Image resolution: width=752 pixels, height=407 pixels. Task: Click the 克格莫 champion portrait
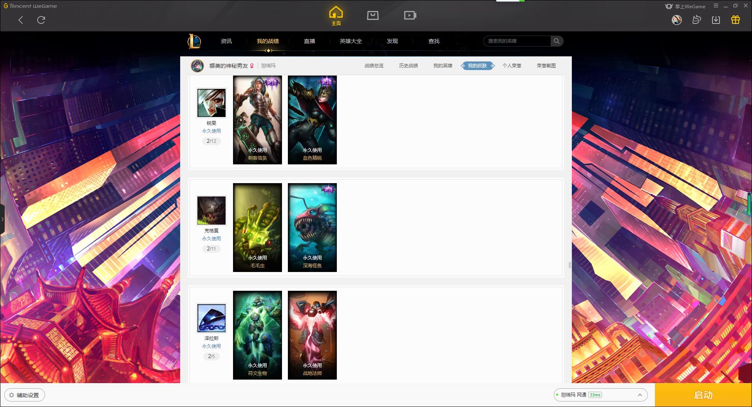tap(211, 211)
